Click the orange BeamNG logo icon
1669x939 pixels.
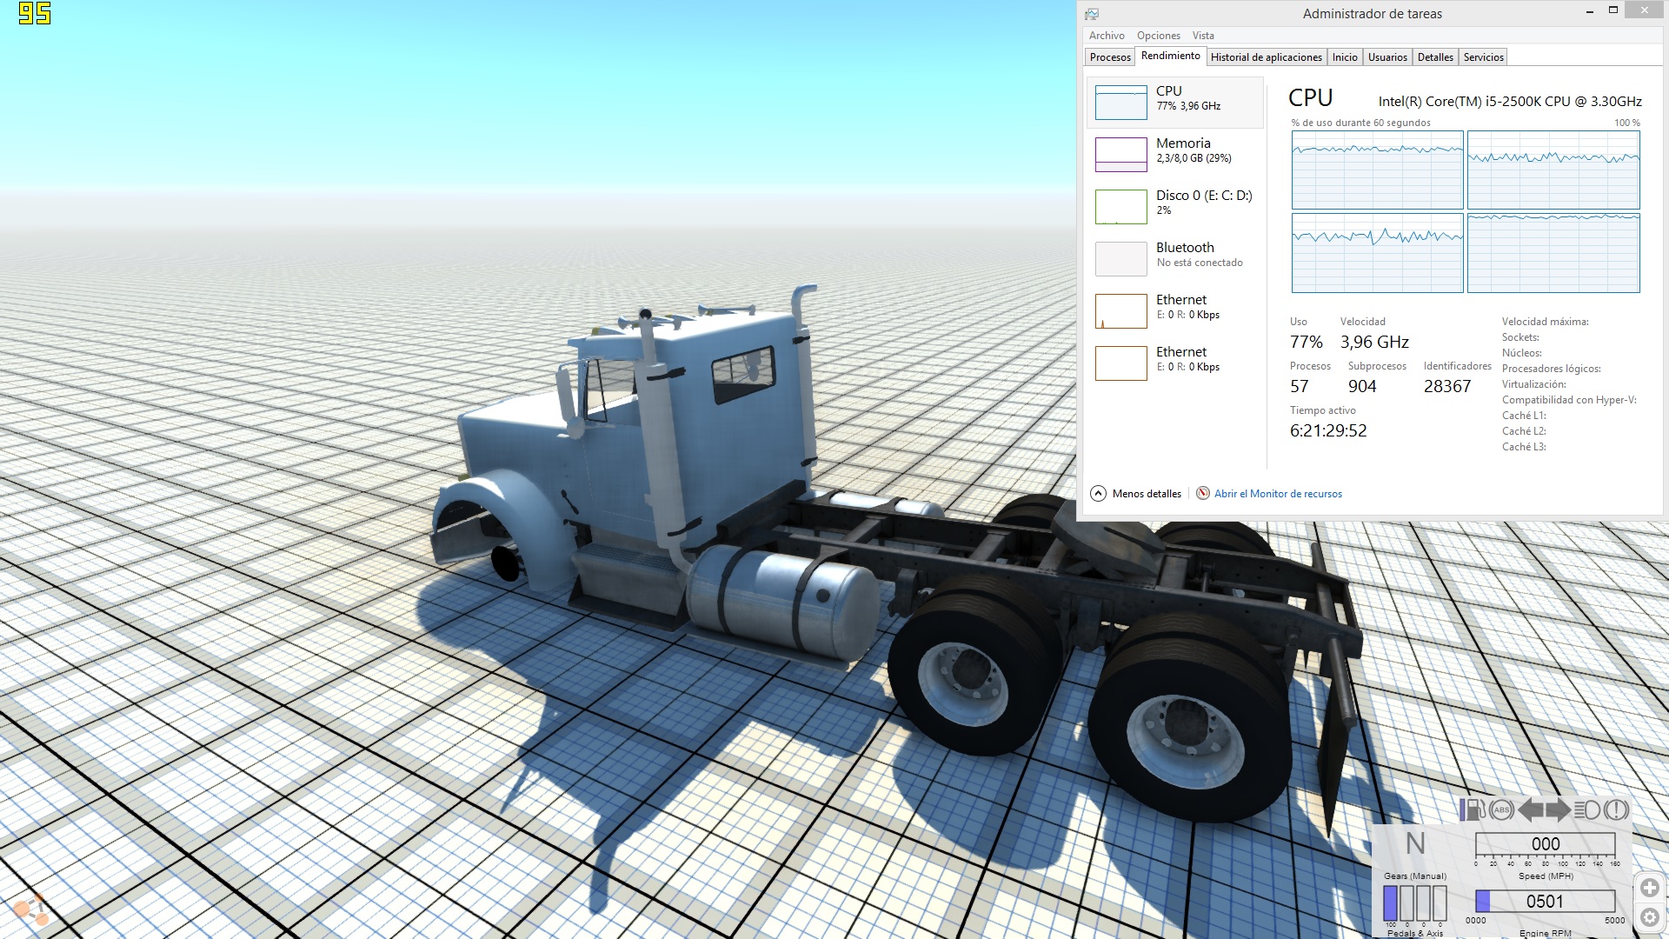(31, 910)
